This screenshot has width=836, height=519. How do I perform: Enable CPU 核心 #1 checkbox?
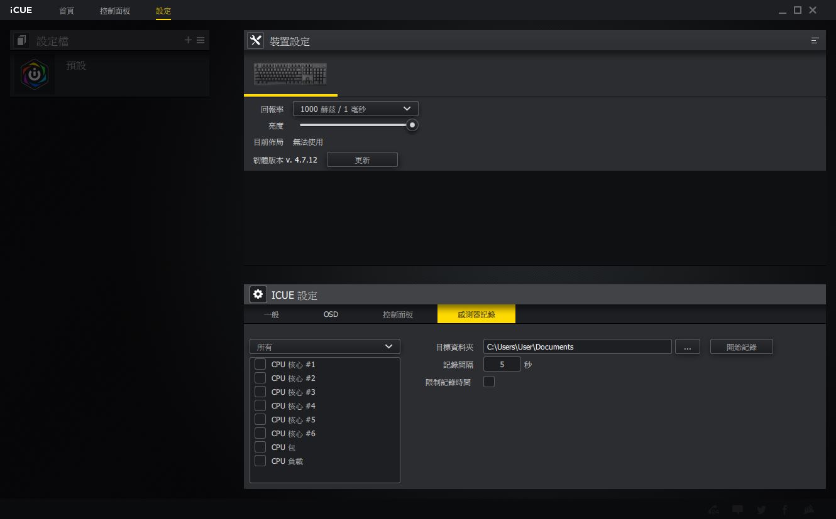coord(260,365)
